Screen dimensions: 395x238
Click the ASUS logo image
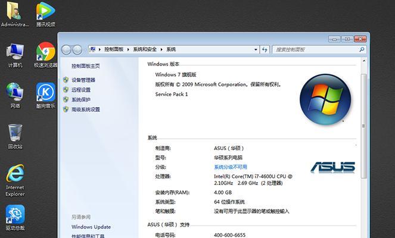pyautogui.click(x=333, y=167)
